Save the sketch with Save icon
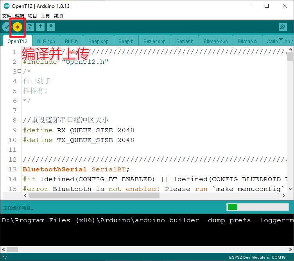This screenshot has width=294, height=261. coord(51,27)
